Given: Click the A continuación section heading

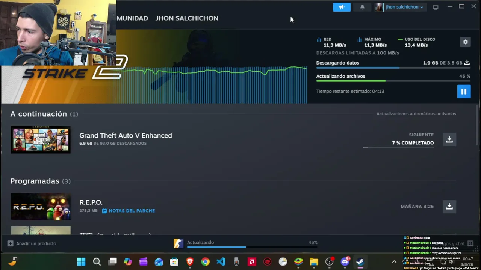Looking at the screenshot, I should pos(44,114).
